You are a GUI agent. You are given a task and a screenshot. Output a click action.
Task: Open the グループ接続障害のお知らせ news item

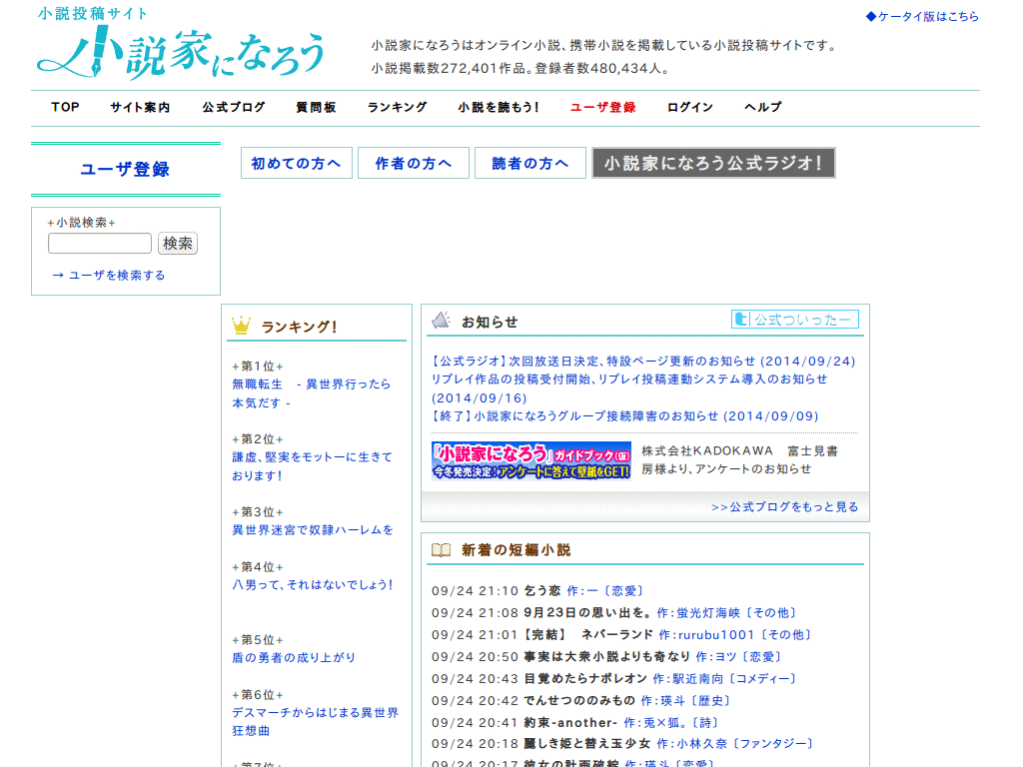(x=625, y=416)
